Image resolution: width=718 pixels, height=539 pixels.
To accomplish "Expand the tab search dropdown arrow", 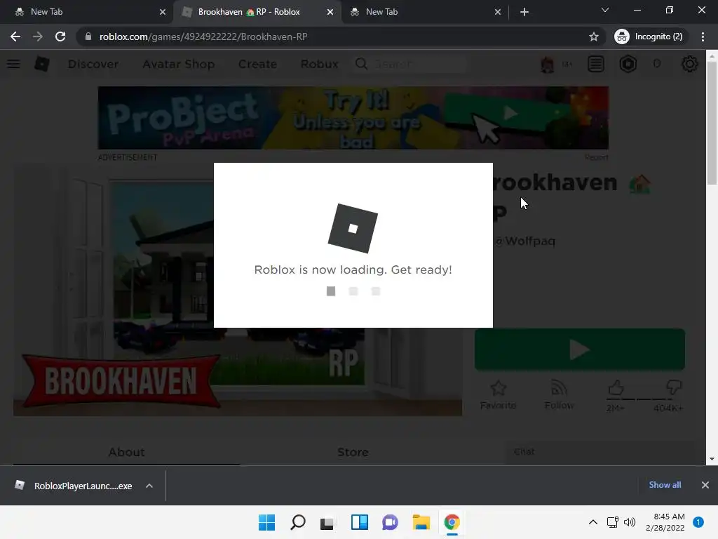I will (x=605, y=10).
